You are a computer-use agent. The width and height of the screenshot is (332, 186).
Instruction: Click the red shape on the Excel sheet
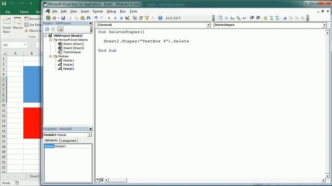(32, 123)
